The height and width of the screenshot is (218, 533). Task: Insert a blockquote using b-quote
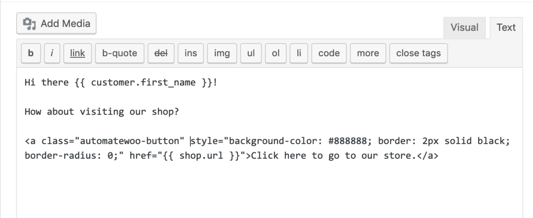119,53
